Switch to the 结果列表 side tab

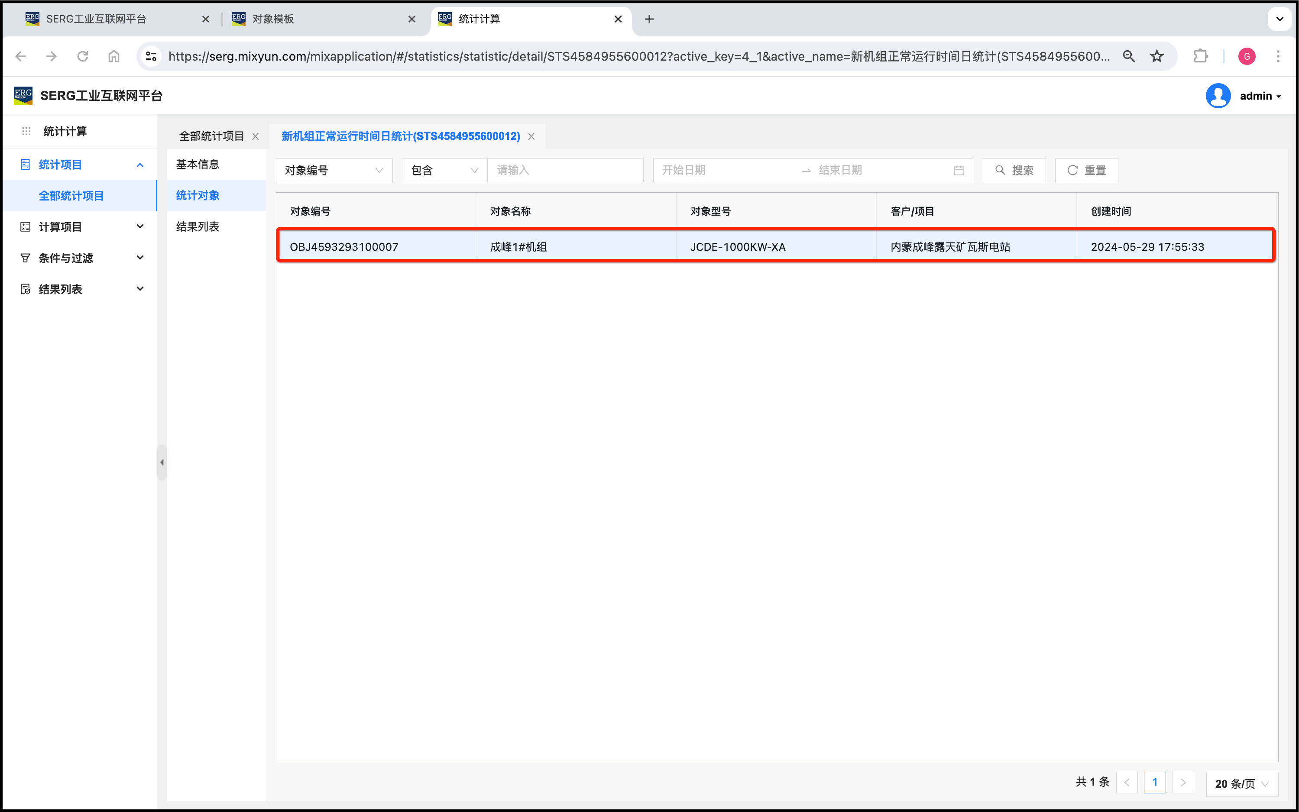198,226
